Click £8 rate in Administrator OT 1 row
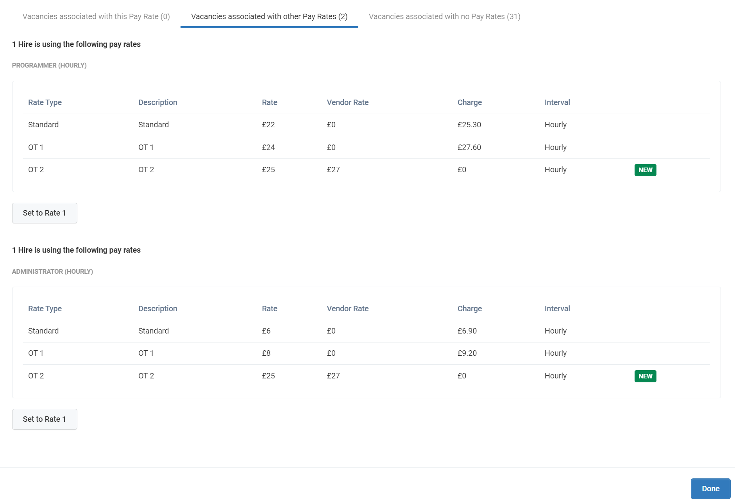 click(x=266, y=353)
